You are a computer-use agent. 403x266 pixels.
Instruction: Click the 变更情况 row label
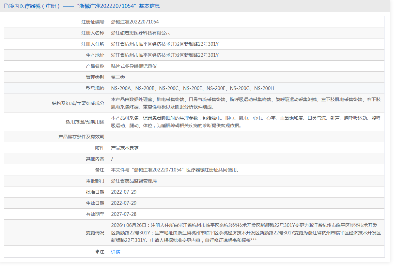pyautogui.click(x=95, y=233)
